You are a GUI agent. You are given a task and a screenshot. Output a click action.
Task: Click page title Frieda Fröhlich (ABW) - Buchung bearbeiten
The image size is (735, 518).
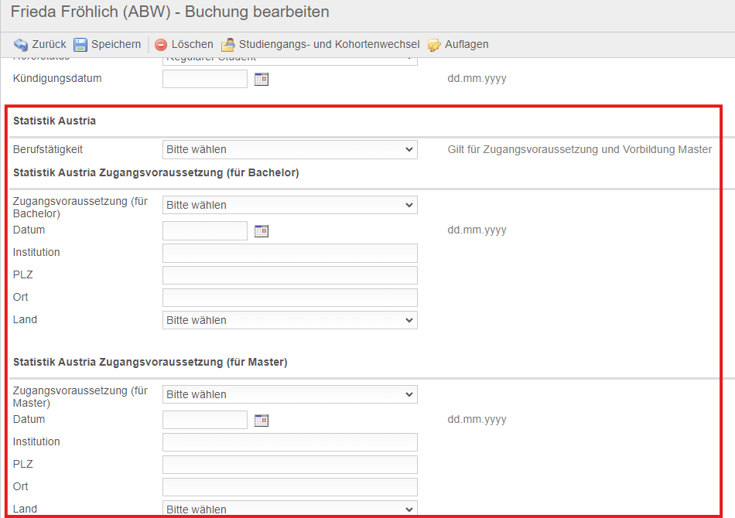(169, 12)
